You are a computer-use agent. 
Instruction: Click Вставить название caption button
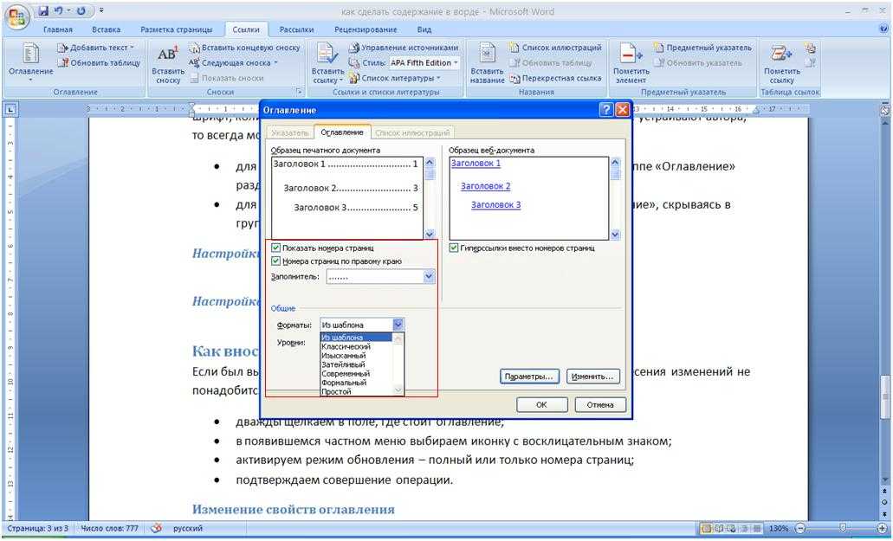coord(487,64)
